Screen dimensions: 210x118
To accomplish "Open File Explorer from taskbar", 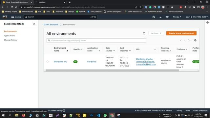I will point(17,115).
